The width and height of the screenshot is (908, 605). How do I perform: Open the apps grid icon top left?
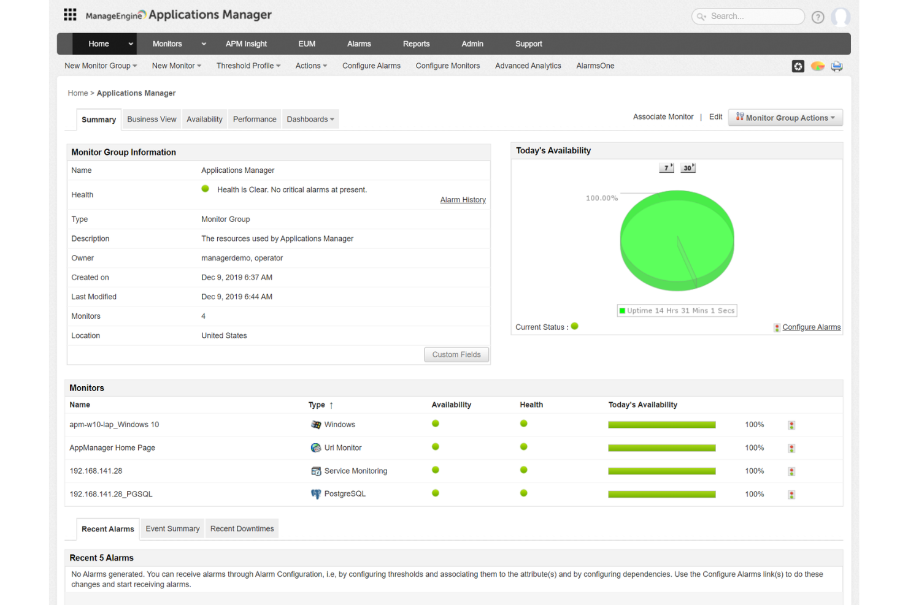point(70,14)
